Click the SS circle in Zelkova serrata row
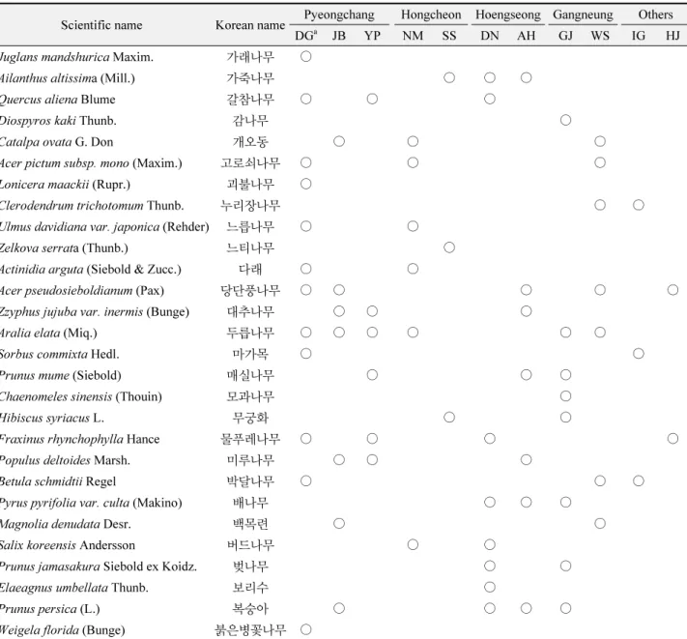The height and width of the screenshot is (639, 687). tap(449, 247)
